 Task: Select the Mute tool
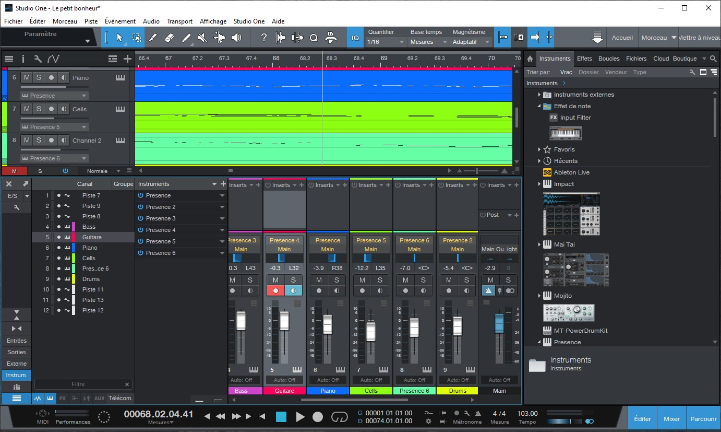tap(202, 38)
